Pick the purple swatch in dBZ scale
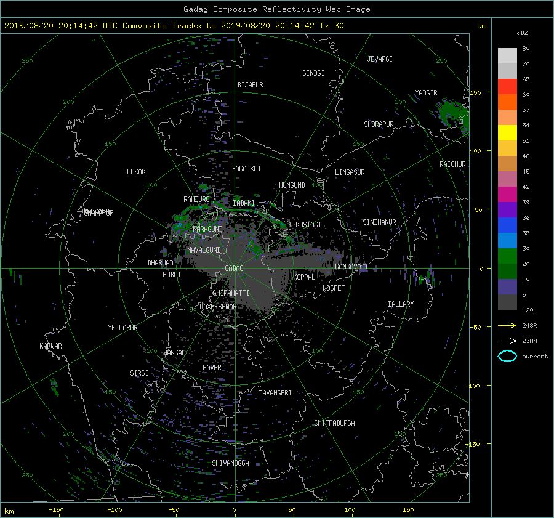The width and height of the screenshot is (554, 518). [507, 209]
